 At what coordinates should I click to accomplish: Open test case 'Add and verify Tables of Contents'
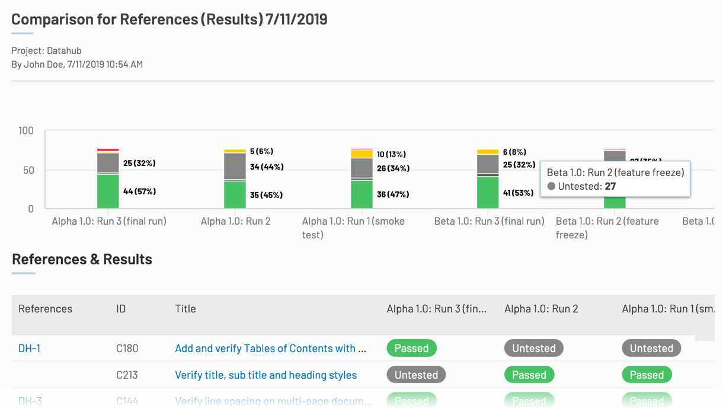(x=270, y=348)
